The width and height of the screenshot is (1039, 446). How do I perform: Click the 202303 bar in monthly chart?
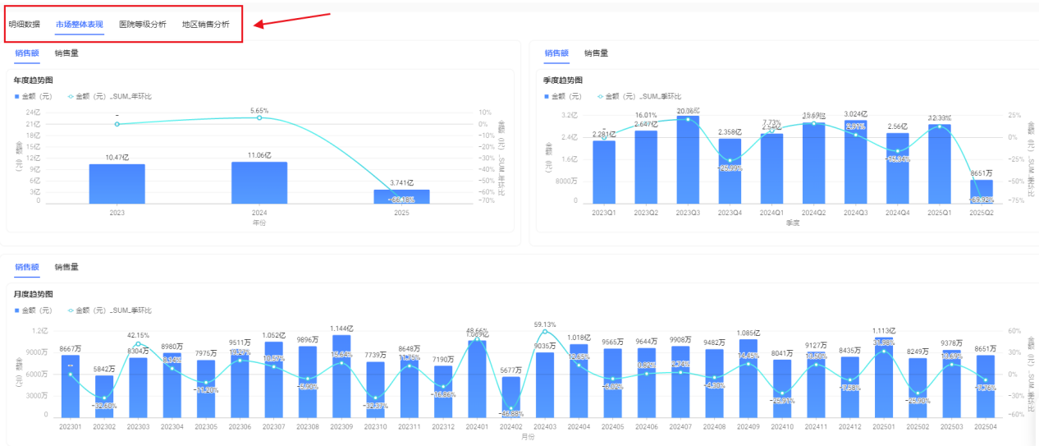pyautogui.click(x=138, y=387)
